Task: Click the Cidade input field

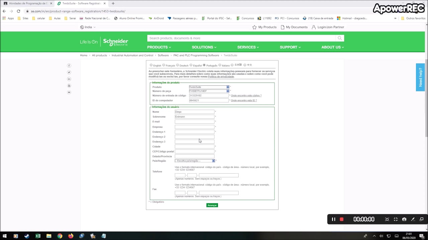Action: 195,147
